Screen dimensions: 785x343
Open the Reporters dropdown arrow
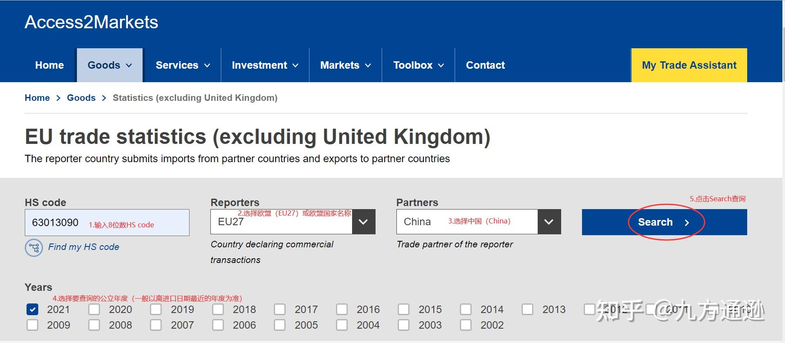point(363,222)
